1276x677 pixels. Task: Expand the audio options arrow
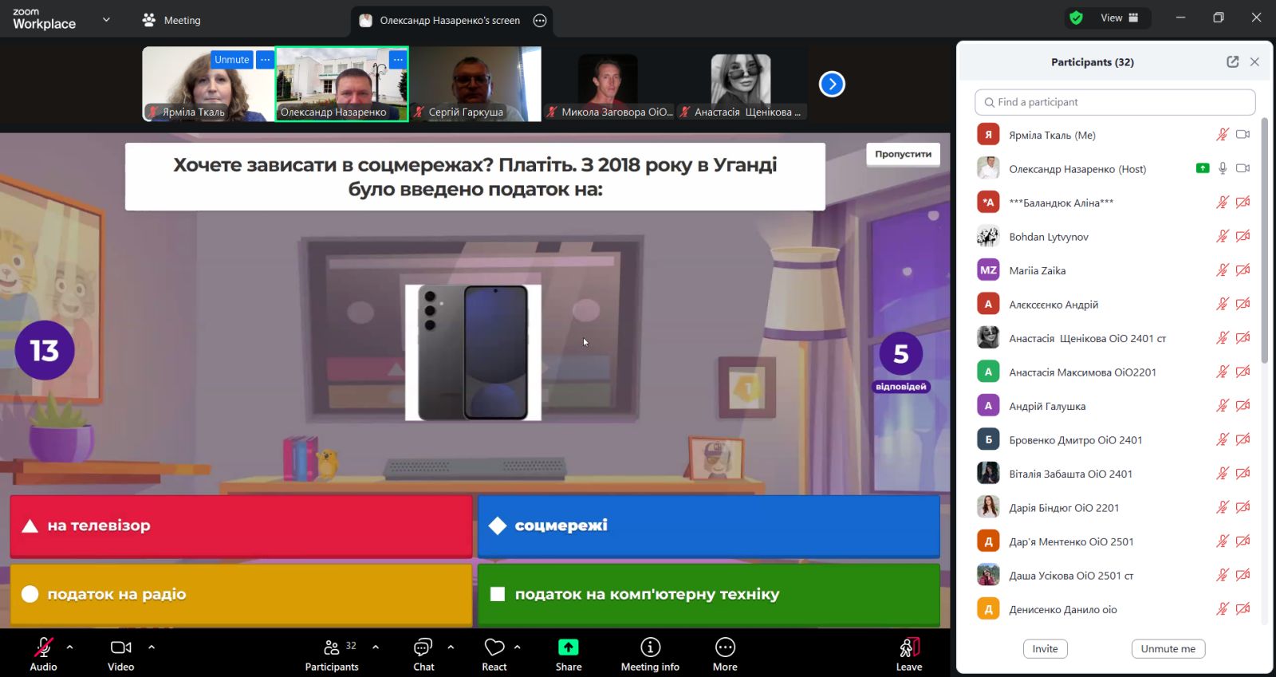pyautogui.click(x=70, y=647)
